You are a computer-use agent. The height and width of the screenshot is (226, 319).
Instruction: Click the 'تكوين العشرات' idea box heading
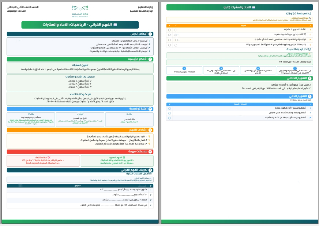80,65
